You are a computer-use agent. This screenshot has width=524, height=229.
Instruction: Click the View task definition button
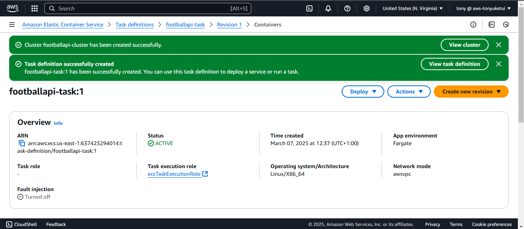[455, 64]
